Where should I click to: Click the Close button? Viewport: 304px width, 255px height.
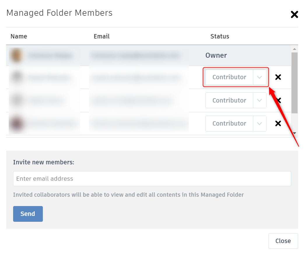pyautogui.click(x=283, y=241)
